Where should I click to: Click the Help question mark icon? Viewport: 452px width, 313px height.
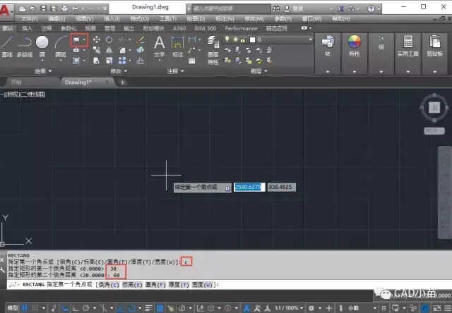pyautogui.click(x=371, y=8)
